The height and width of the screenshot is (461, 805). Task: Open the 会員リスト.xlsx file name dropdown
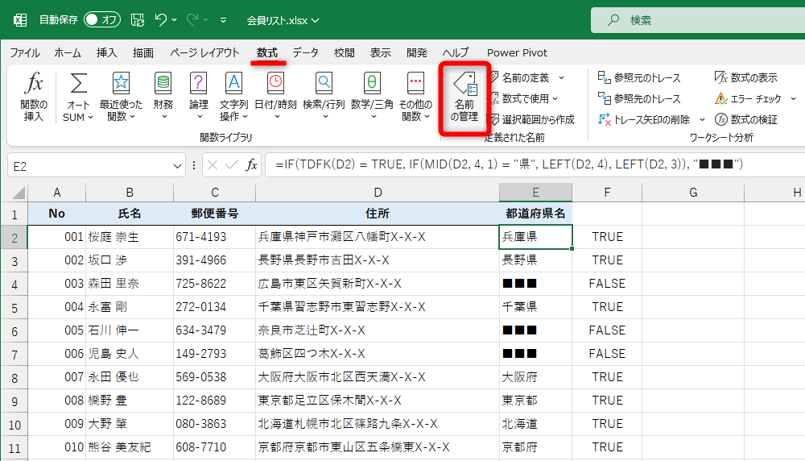coord(283,21)
